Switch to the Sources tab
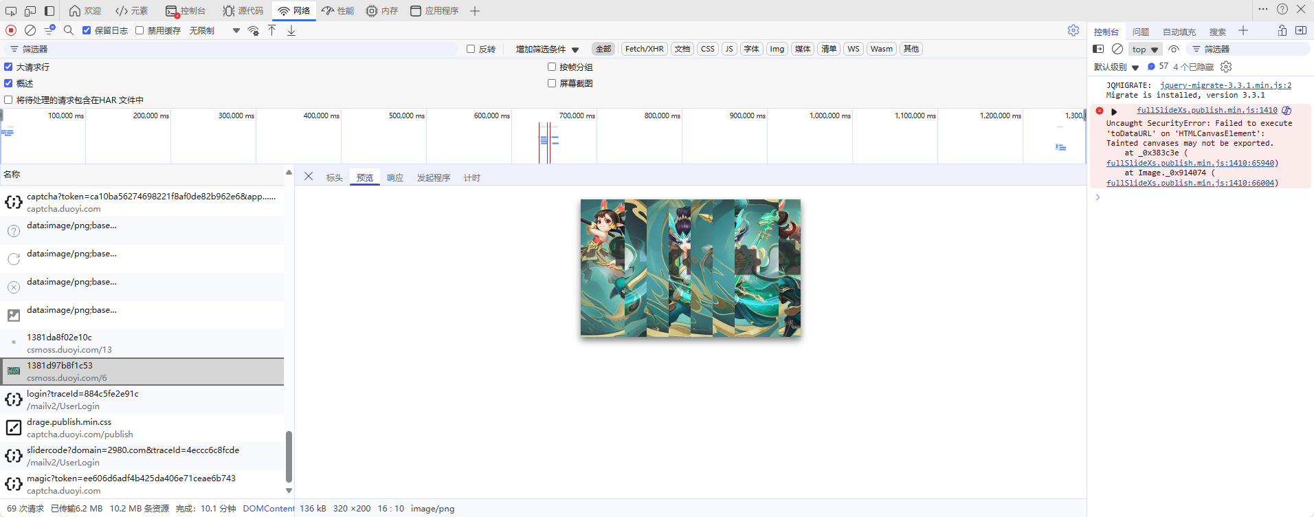Viewport: 1314px width, 517px height. tap(243, 11)
